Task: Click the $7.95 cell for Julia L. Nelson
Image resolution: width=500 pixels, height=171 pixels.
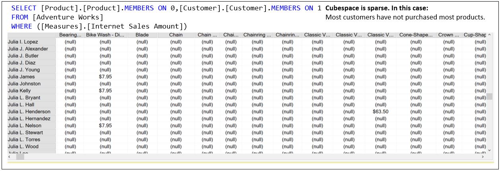Action: pyautogui.click(x=105, y=125)
